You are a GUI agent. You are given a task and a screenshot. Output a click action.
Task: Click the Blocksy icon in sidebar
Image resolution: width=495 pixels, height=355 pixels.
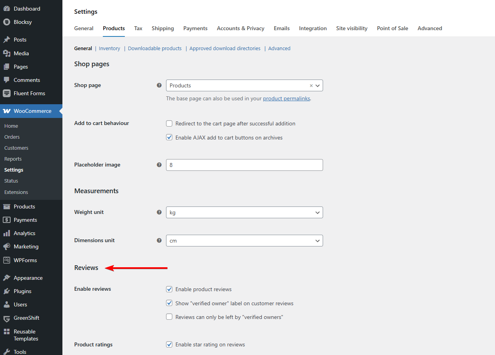point(7,22)
